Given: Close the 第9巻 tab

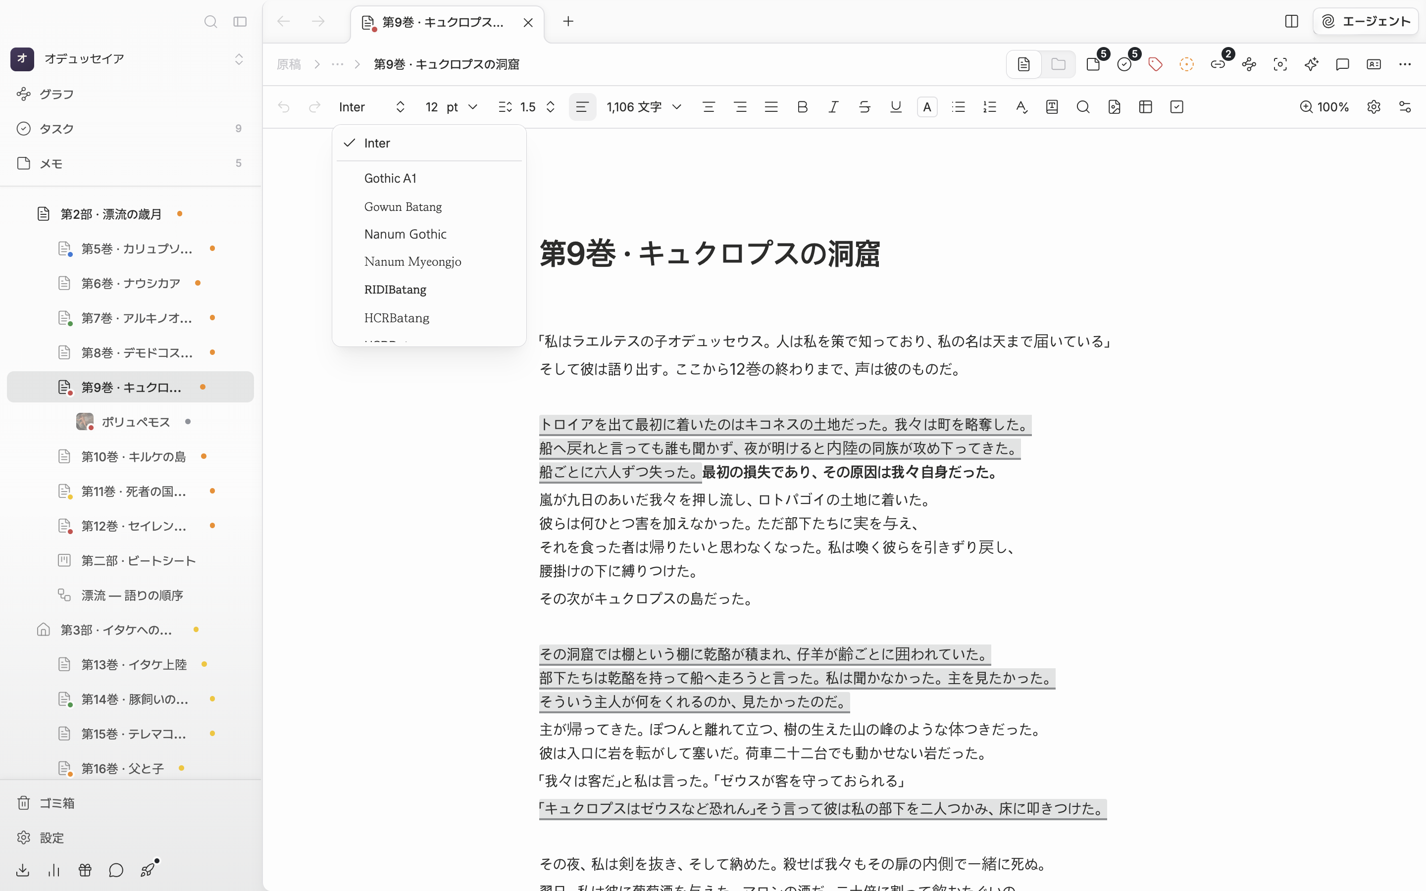Looking at the screenshot, I should coord(528,22).
